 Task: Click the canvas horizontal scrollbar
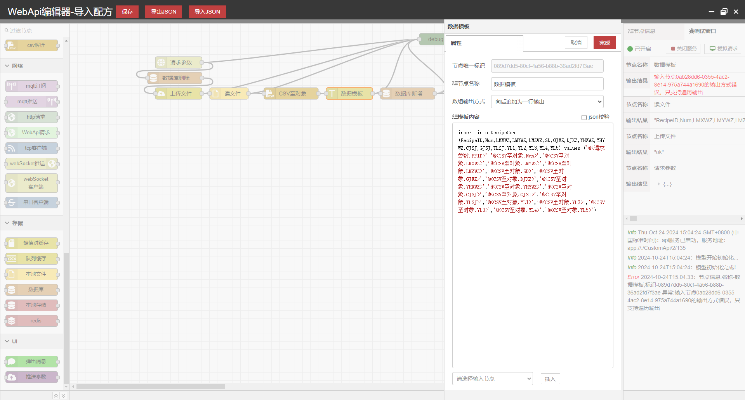[x=151, y=387]
